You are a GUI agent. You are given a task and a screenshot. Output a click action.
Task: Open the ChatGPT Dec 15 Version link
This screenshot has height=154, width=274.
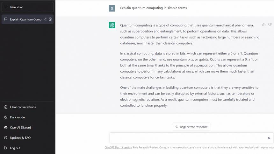click(x=118, y=147)
